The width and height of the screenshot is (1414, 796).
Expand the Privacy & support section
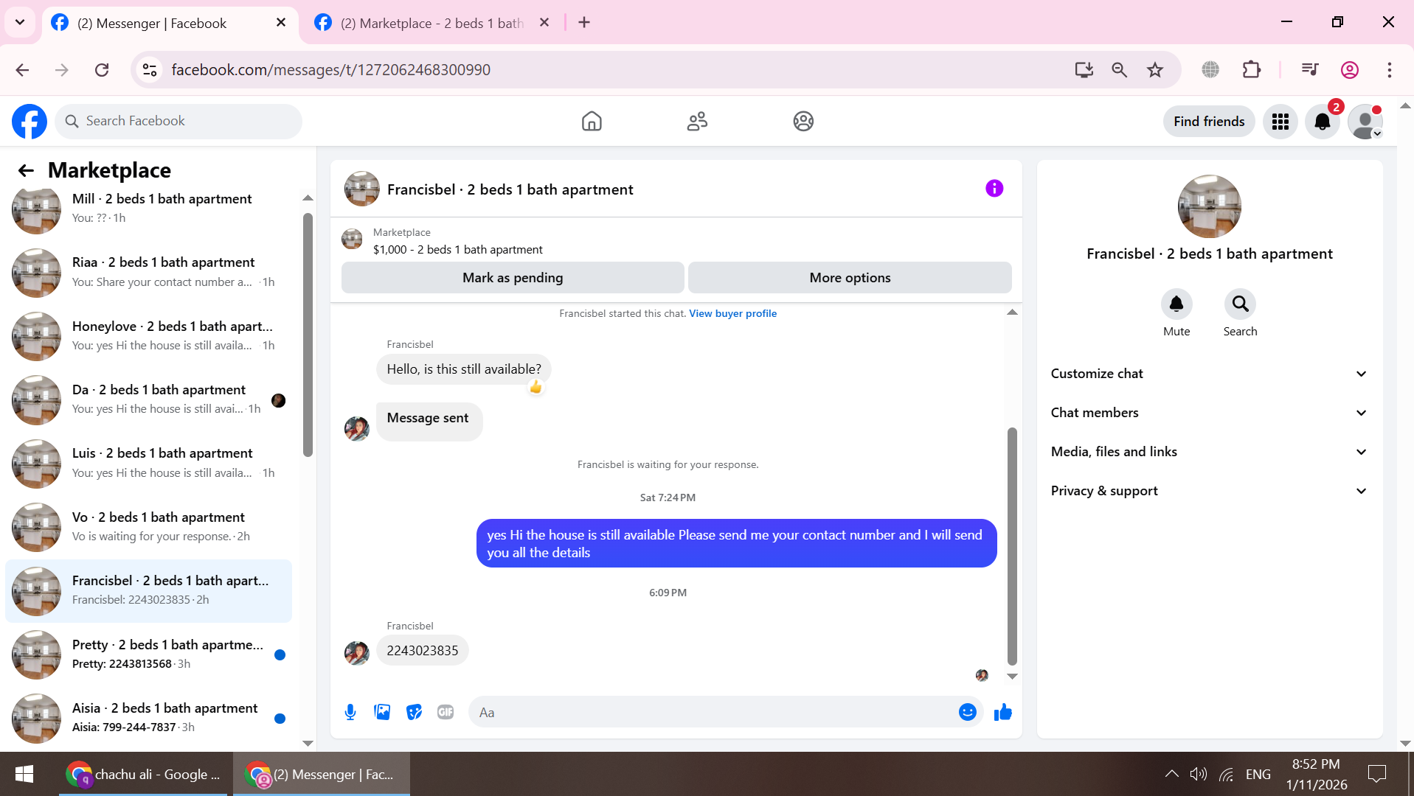(x=1210, y=491)
